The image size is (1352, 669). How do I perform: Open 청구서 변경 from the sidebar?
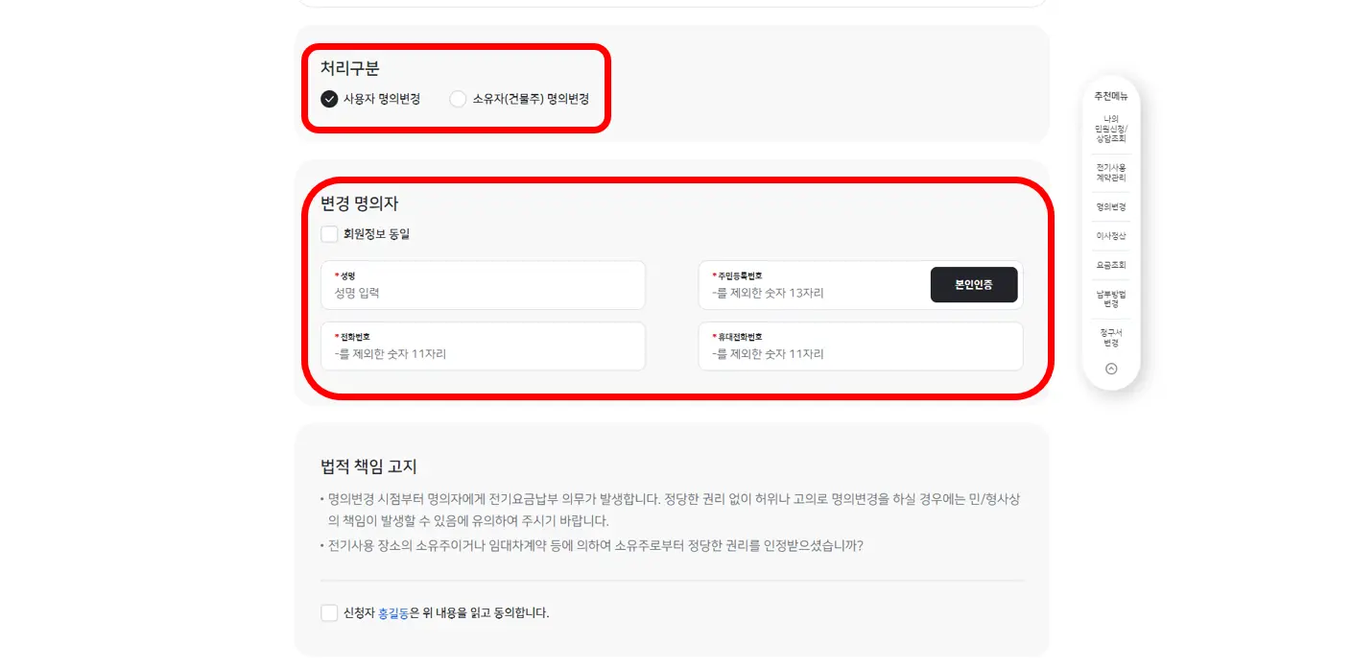click(1110, 335)
